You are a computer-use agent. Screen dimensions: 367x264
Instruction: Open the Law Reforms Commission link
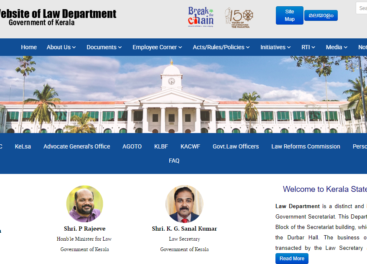click(x=306, y=146)
